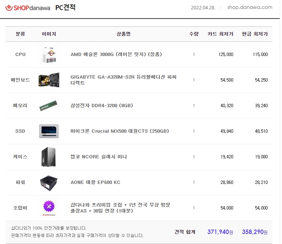Click memory cash price 39,240
The width and height of the screenshot is (282, 244).
pyautogui.click(x=261, y=105)
